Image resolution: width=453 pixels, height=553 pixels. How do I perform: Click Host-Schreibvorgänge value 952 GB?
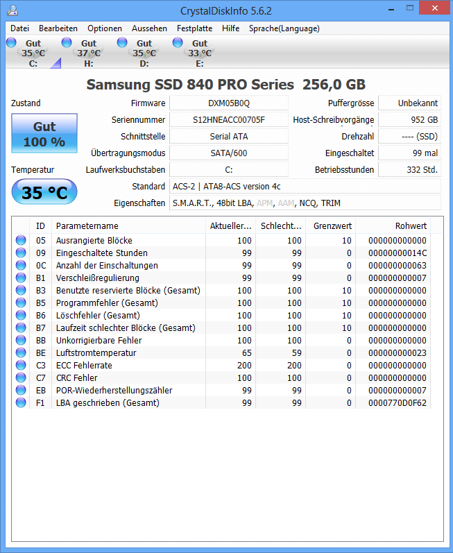click(409, 119)
